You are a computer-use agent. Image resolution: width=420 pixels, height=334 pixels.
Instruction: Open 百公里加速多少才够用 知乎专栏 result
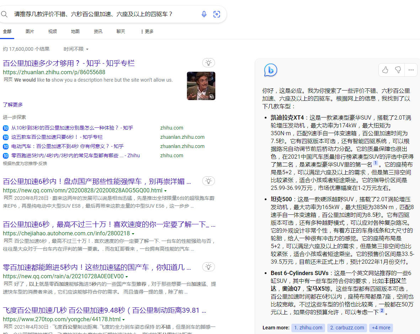click(x=69, y=63)
